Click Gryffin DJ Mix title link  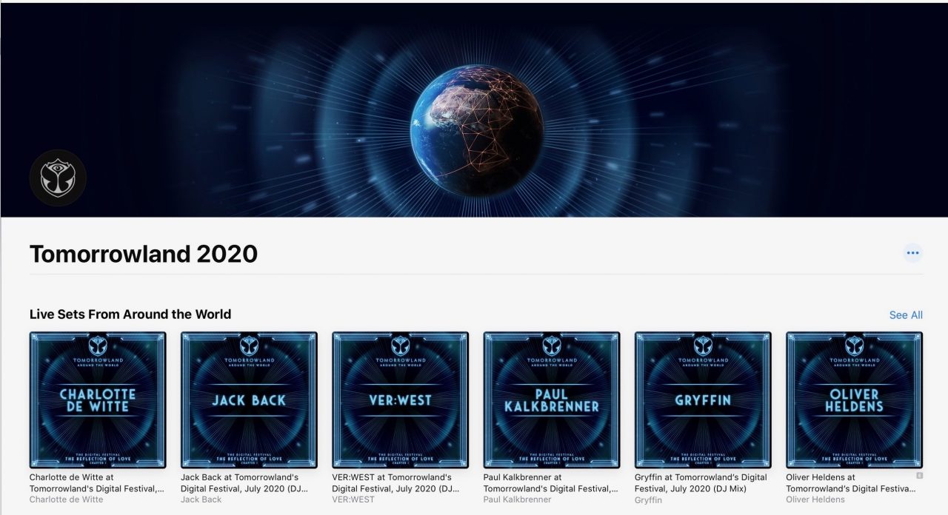(701, 483)
